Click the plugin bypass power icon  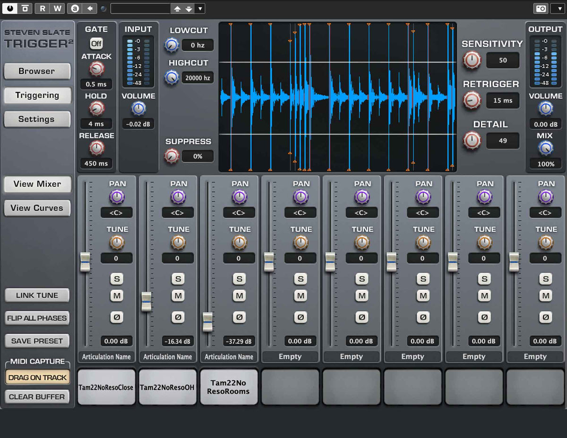(10, 8)
